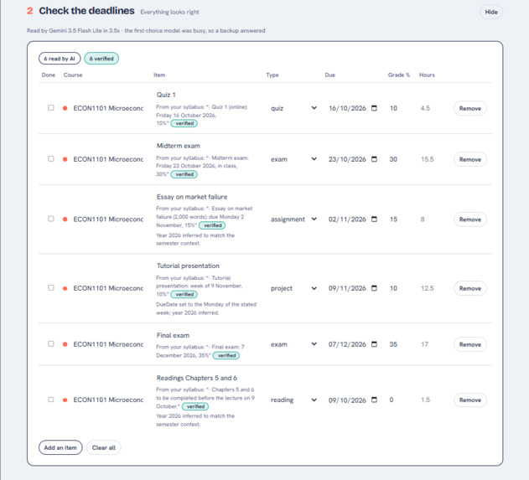529x480 pixels.
Task: Click the due date 16/10/2026
Action: click(x=347, y=108)
